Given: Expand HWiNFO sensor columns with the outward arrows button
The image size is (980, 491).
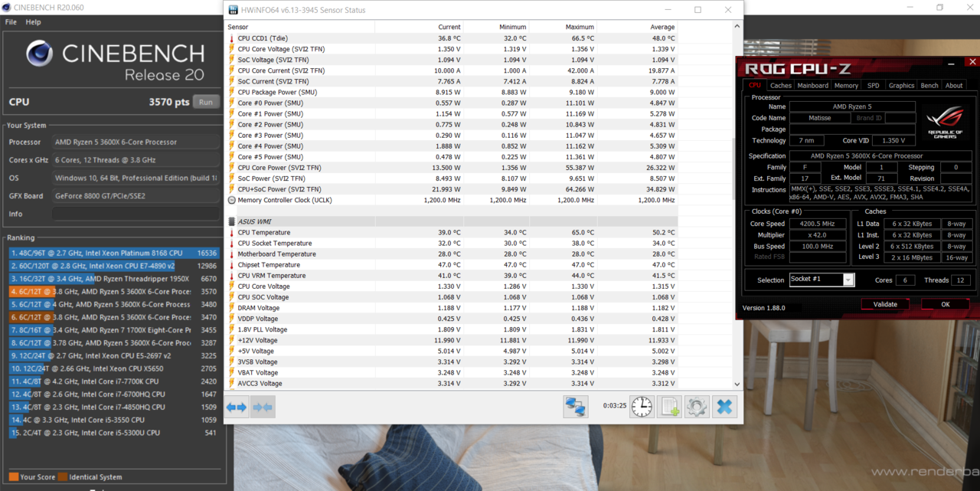Looking at the screenshot, I should tap(237, 408).
